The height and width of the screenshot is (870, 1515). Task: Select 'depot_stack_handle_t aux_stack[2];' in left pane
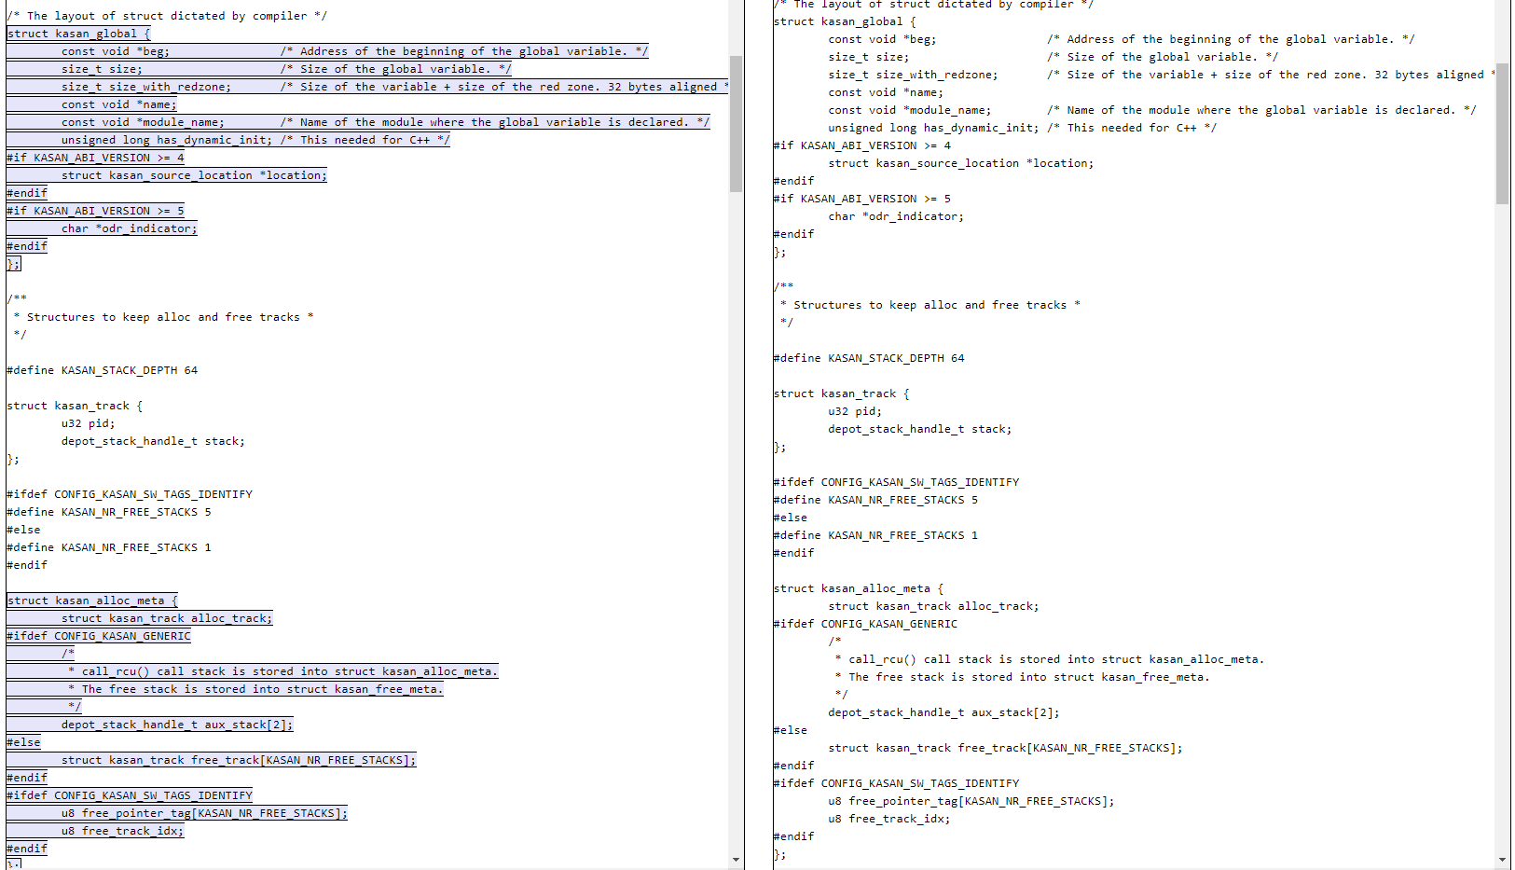(177, 725)
